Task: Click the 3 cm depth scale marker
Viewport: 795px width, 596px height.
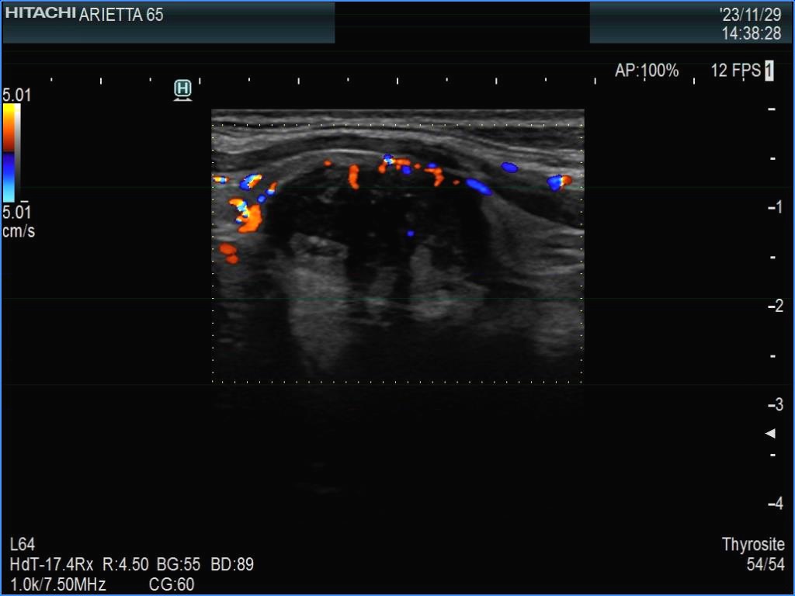Action: 774,404
